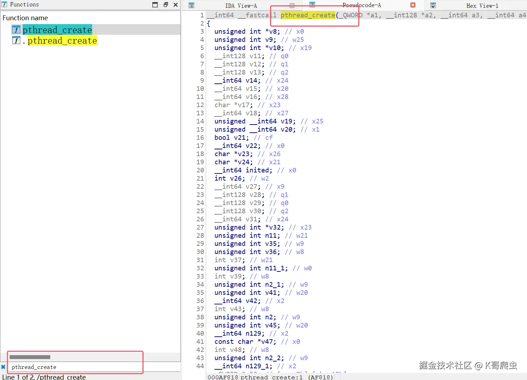
Task: Click the 000AF818 address in the status line
Action: click(223, 377)
